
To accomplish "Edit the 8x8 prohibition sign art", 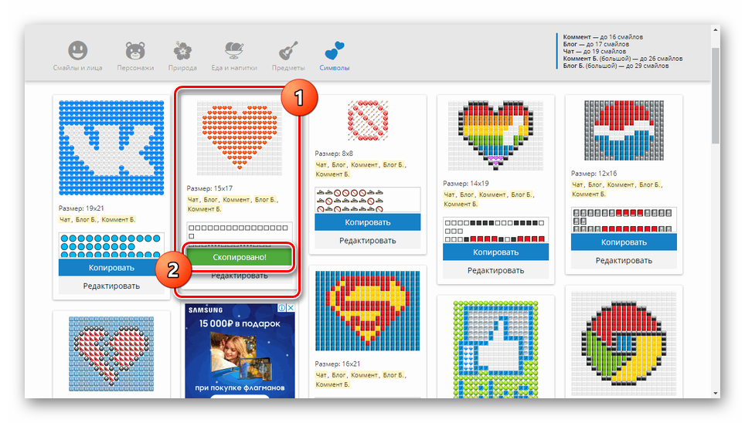I will (x=367, y=241).
